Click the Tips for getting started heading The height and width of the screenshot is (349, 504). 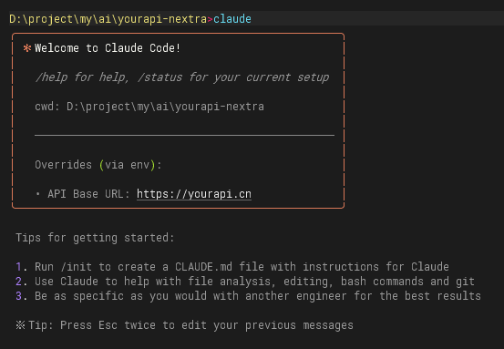(95, 238)
